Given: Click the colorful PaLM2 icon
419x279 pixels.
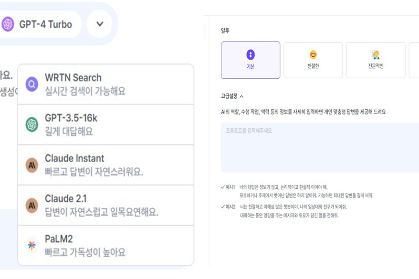Looking at the screenshot, I should coord(31,245).
